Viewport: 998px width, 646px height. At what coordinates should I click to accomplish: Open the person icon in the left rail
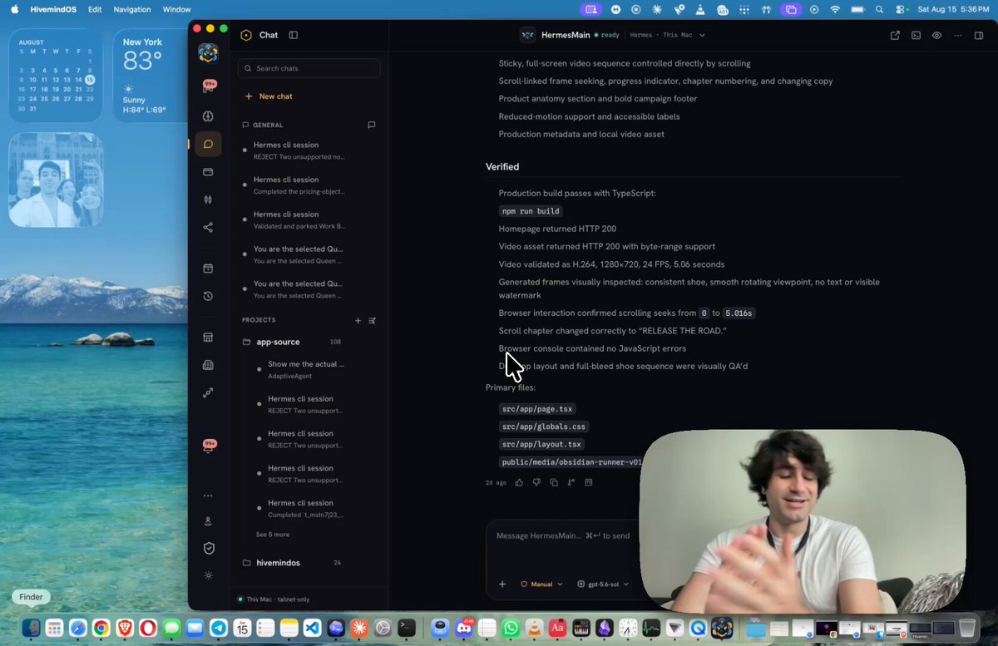point(209,521)
